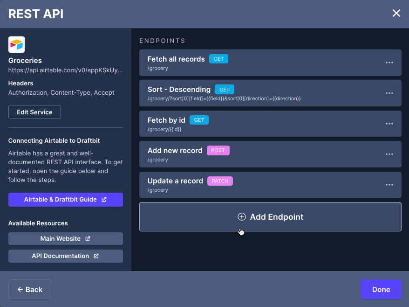The height and width of the screenshot is (307, 409).
Task: Click the plus circle icon in Add Endpoint
Action: point(242,217)
